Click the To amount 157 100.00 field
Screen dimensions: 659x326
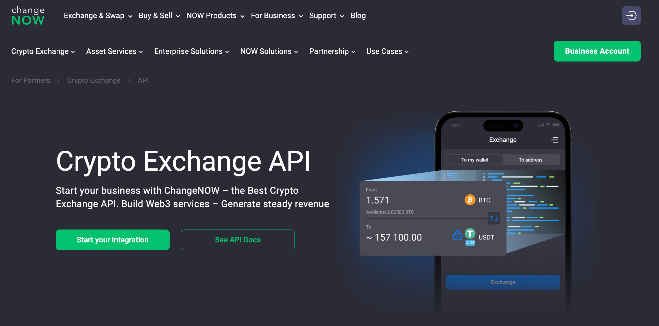click(394, 237)
